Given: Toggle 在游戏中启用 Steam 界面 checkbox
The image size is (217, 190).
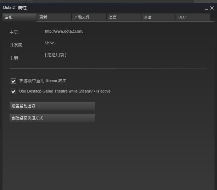Looking at the screenshot, I should 13,81.
